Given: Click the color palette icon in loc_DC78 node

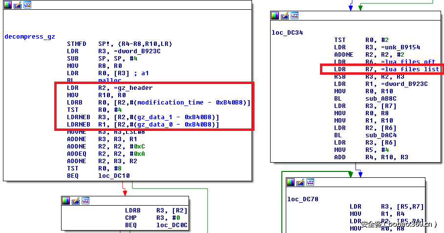Looking at the screenshot, I should [x=291, y=182].
